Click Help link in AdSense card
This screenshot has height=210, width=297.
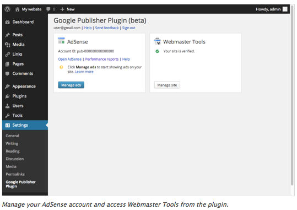(126, 59)
